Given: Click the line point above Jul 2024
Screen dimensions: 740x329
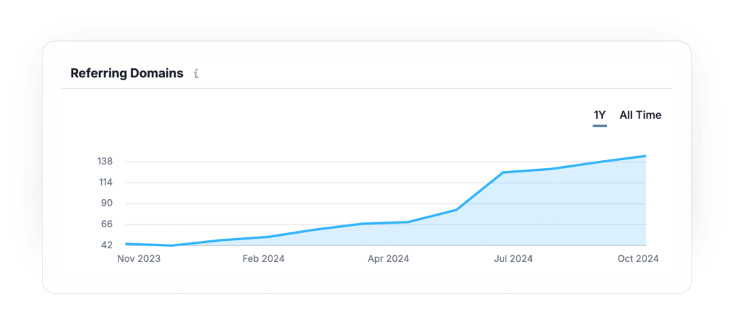Looking at the screenshot, I should coord(503,172).
